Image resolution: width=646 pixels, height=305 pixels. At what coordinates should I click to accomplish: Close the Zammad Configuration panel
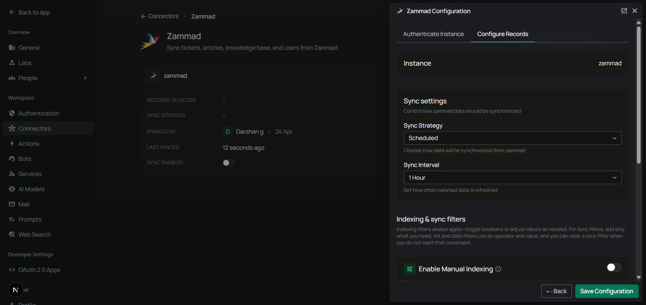[x=635, y=11]
